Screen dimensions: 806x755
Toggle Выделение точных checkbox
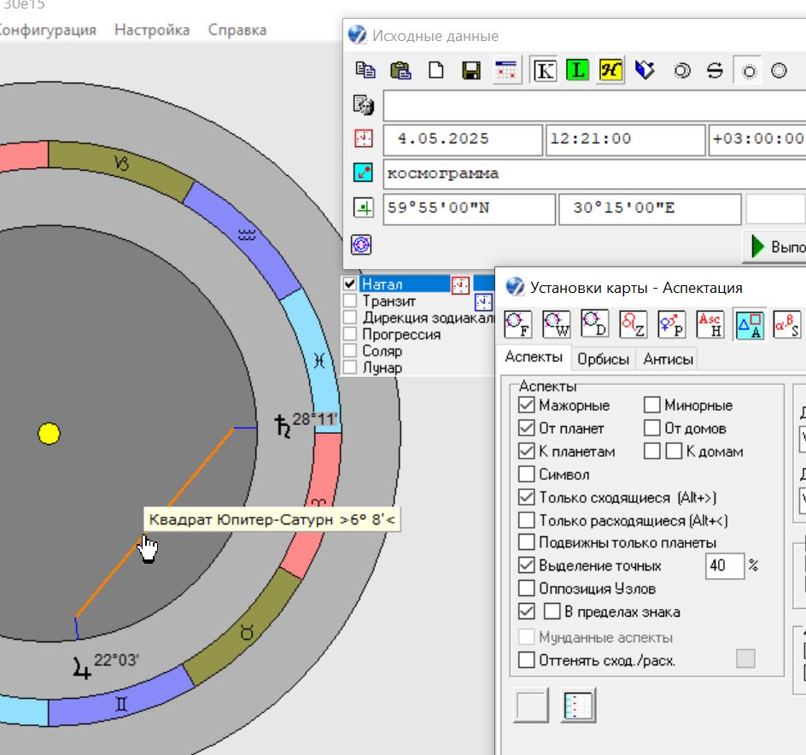tap(526, 565)
